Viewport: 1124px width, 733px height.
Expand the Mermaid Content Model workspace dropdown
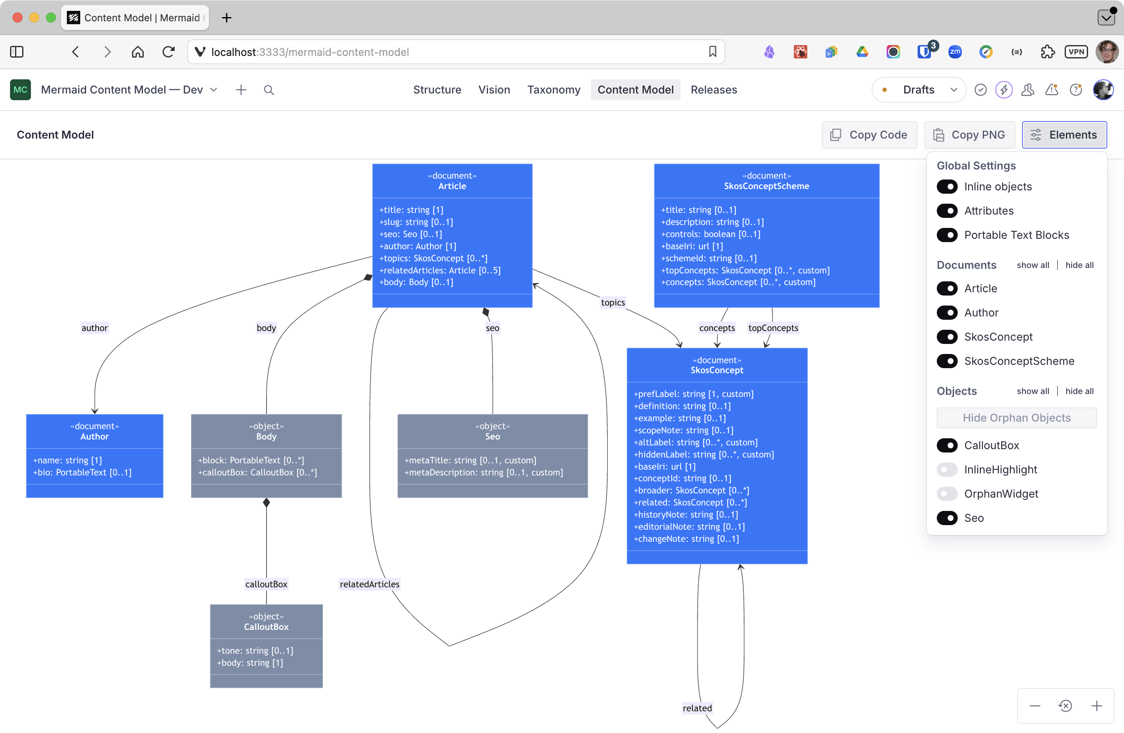[130, 90]
